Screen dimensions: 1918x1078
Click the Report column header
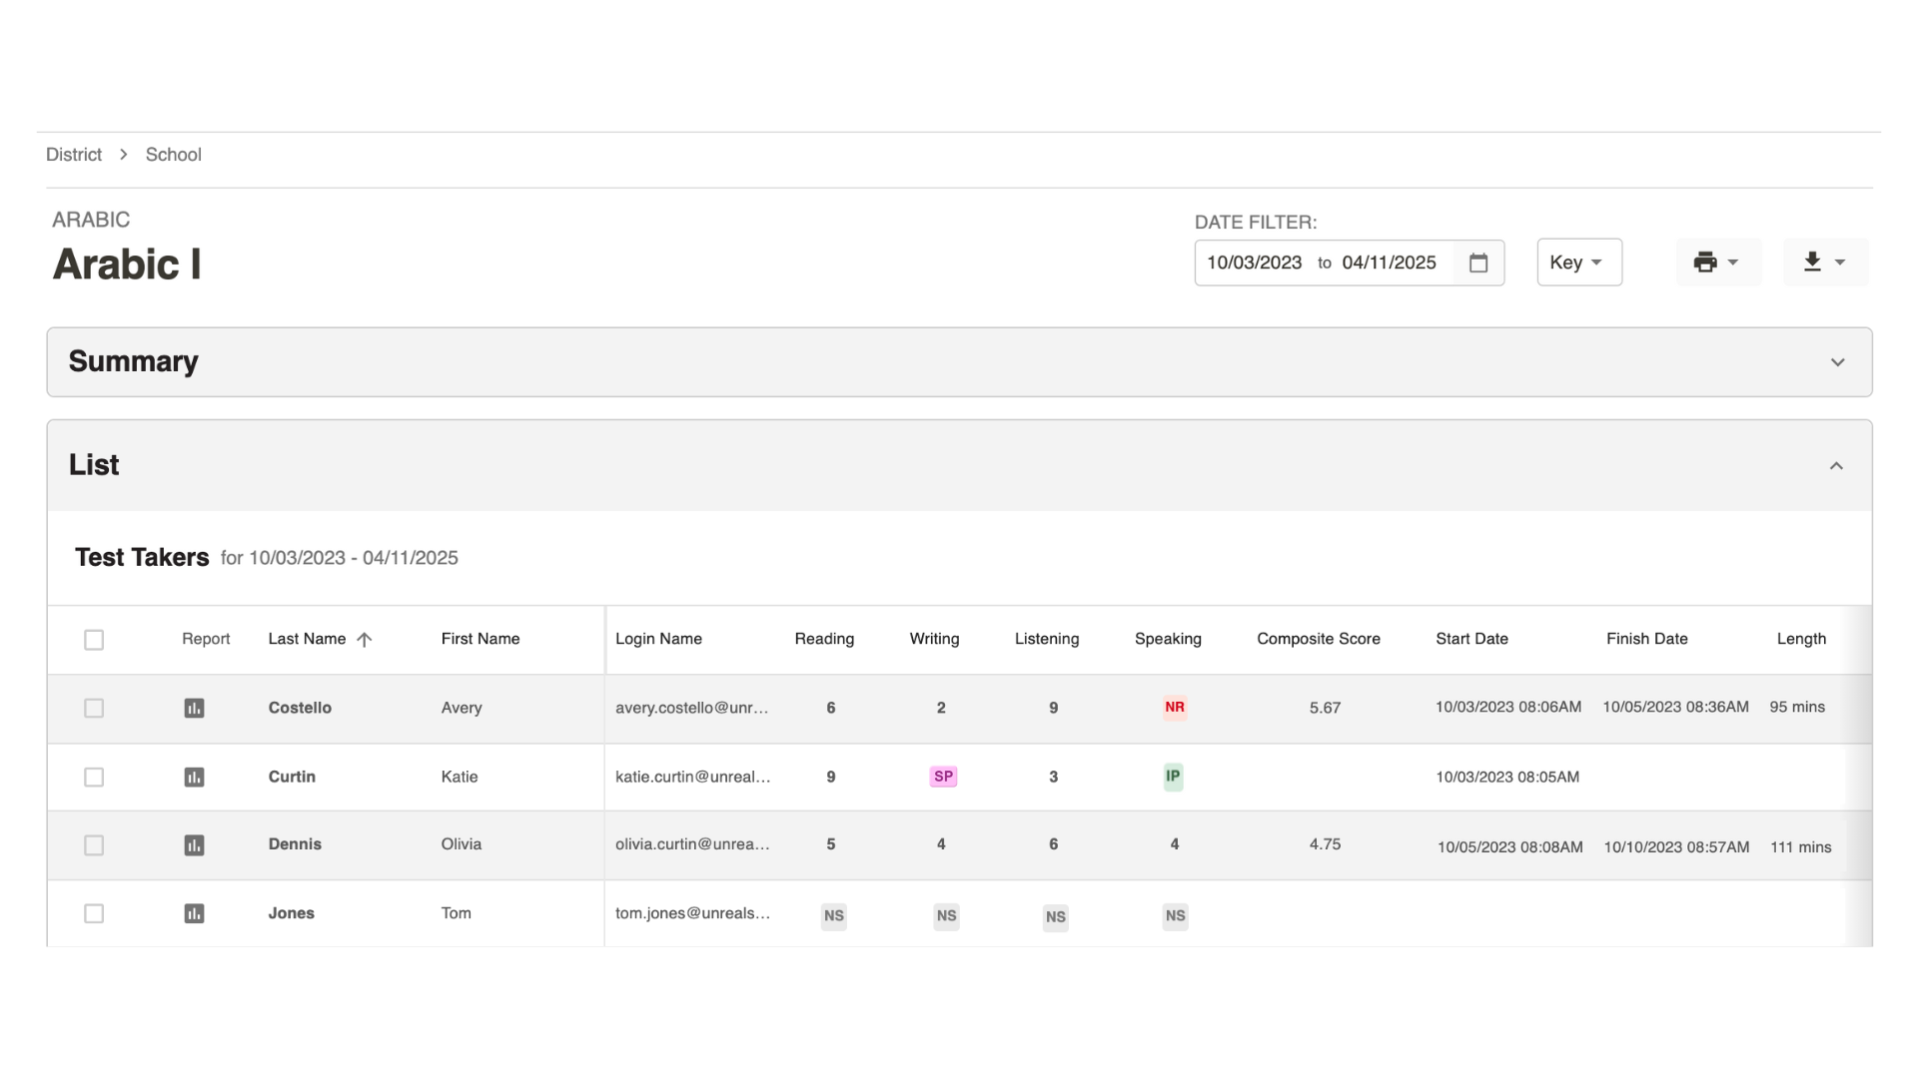click(x=206, y=639)
